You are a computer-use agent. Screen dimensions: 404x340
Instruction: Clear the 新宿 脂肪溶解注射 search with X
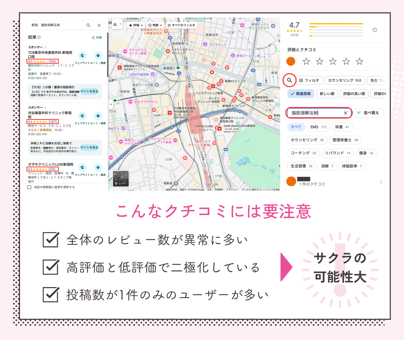click(99, 25)
